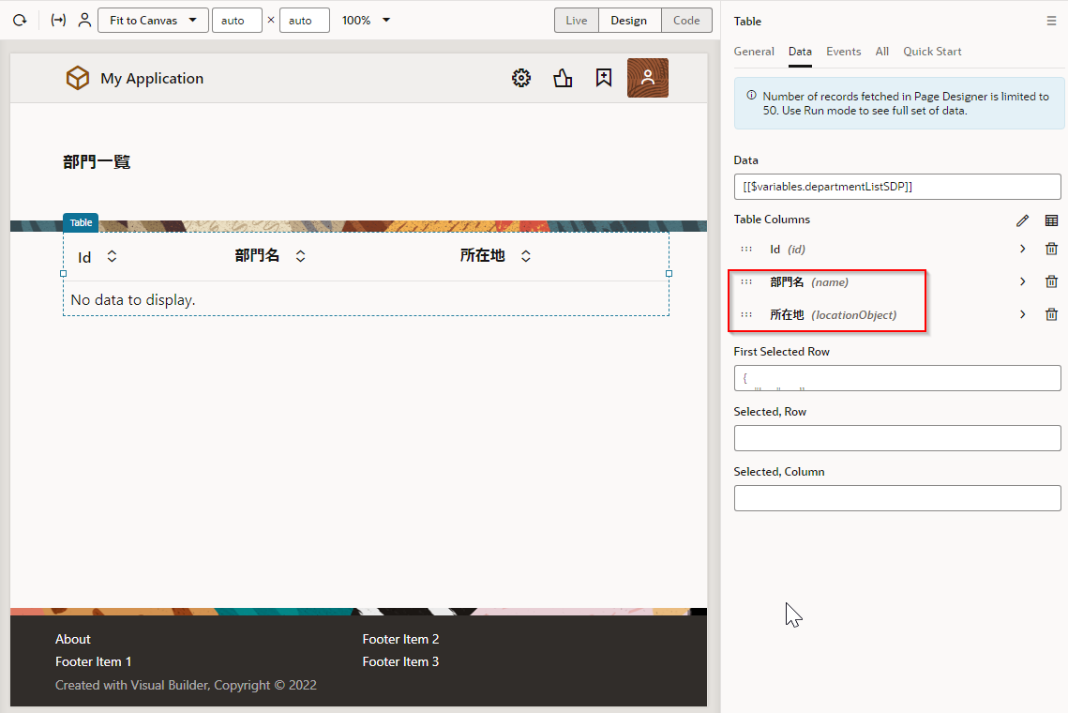The image size is (1068, 713).
Task: Select Design mode
Action: (x=629, y=21)
